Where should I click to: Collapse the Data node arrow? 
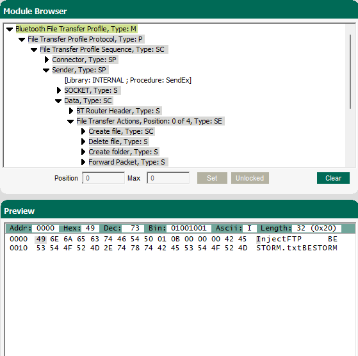(x=58, y=101)
